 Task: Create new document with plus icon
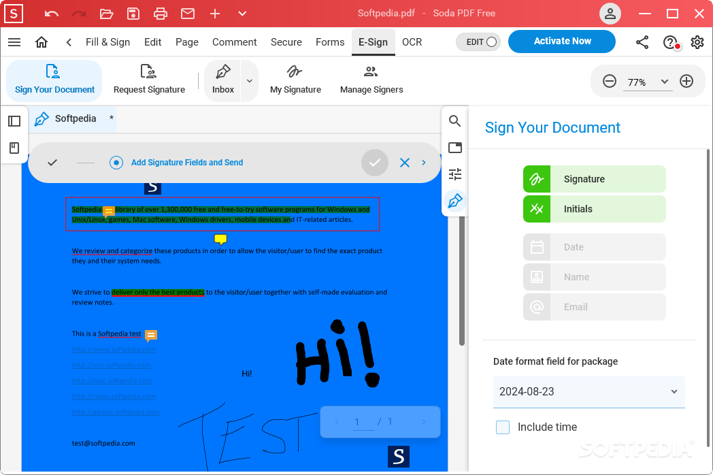point(215,14)
